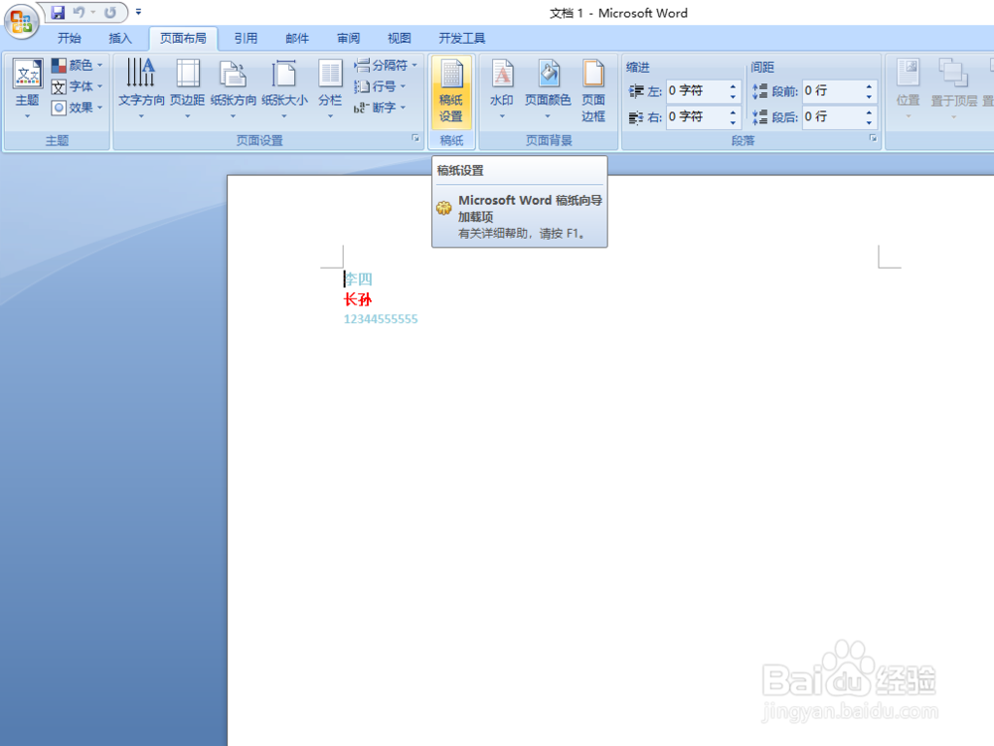The height and width of the screenshot is (746, 994).
Task: Open 页面边框 page borders
Action: click(x=593, y=91)
